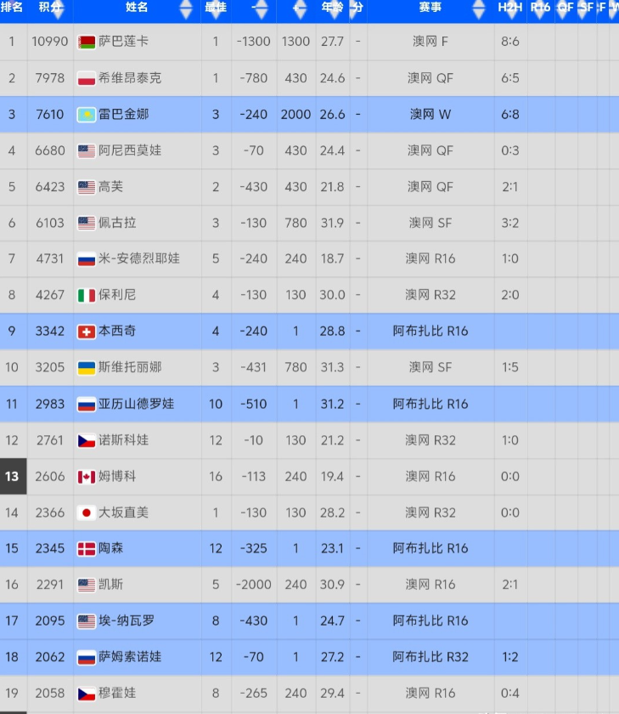Viewport: 619px width, 714px height.
Task: Click the 澳网 W cell for 雷巴金娜
Action: click(x=430, y=114)
